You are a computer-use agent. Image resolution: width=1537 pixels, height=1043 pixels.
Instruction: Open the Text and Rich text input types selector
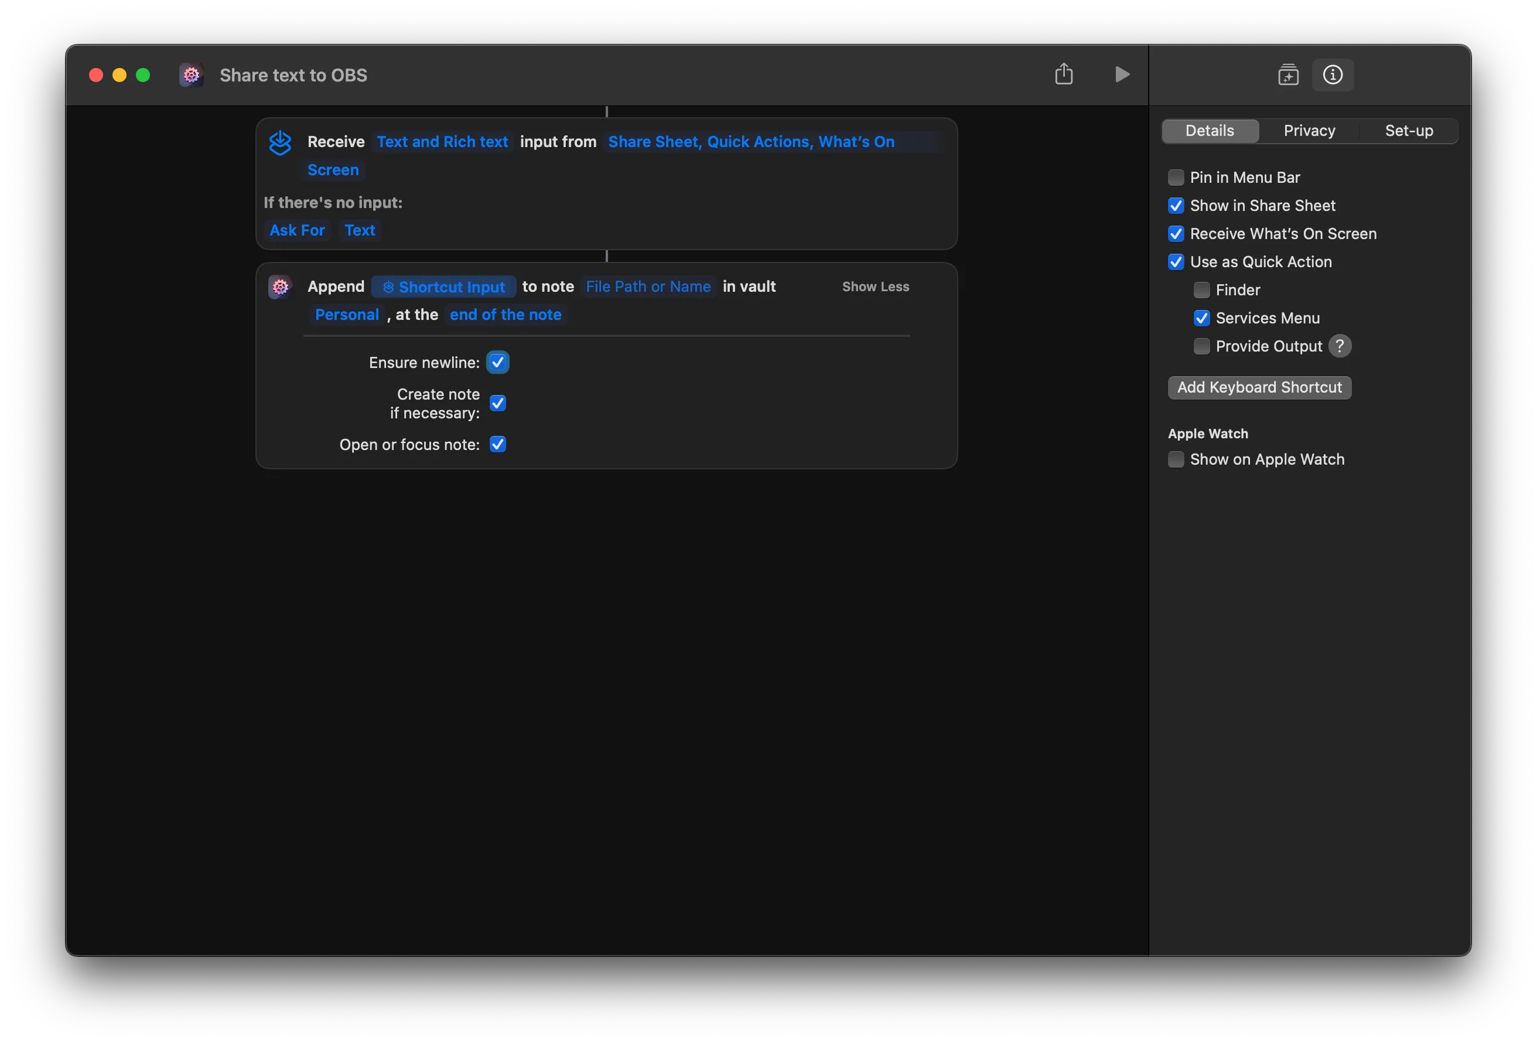[442, 142]
